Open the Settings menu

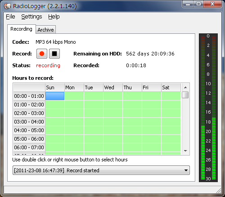[x=31, y=17]
